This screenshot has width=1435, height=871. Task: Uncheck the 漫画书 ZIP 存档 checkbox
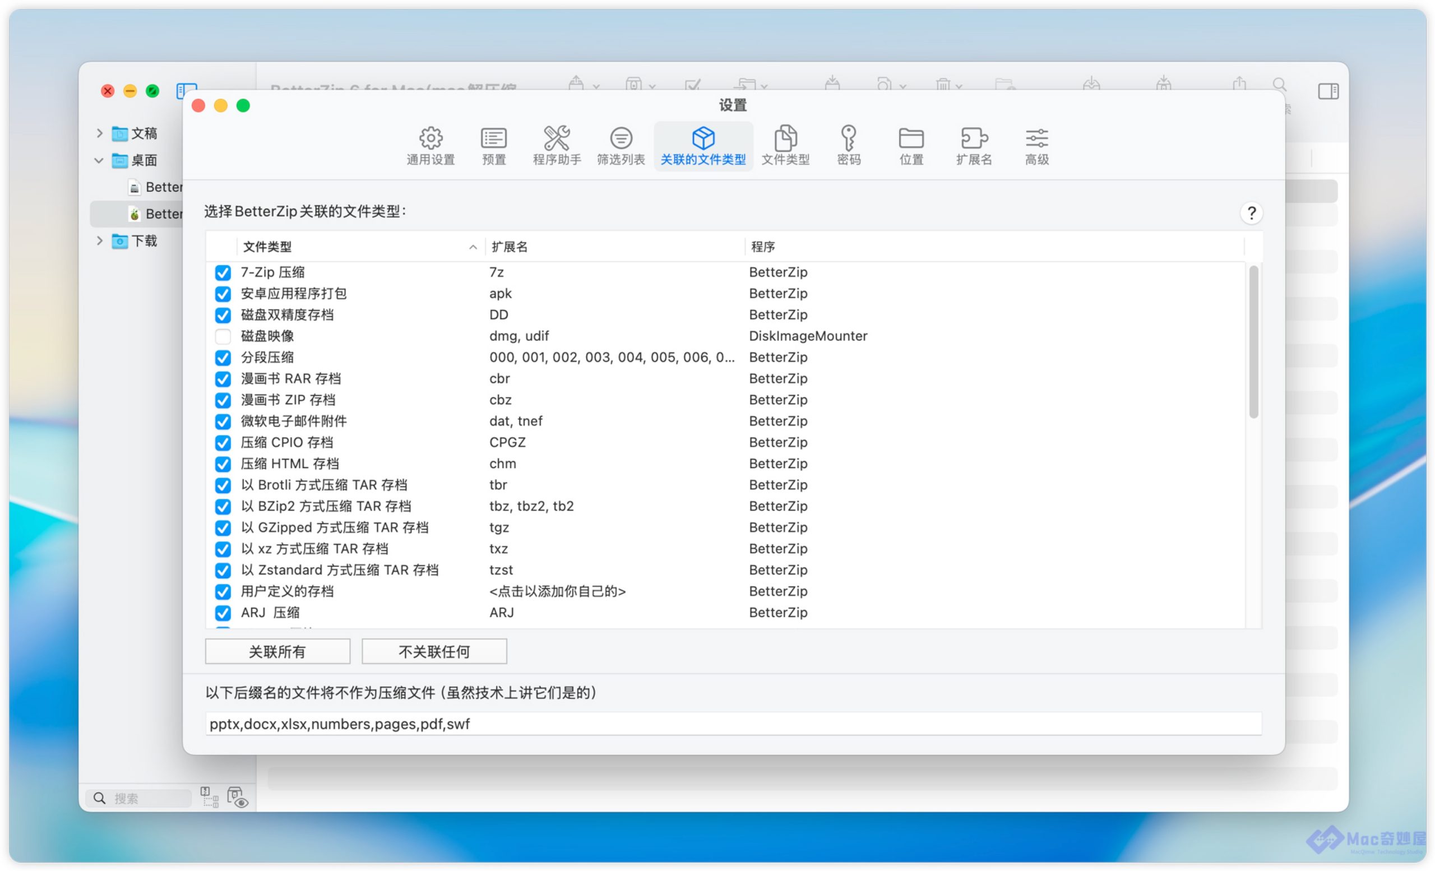point(223,400)
